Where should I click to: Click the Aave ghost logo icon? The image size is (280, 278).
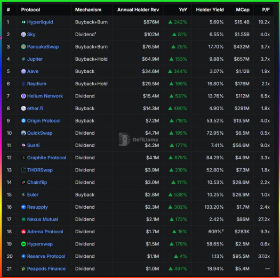click(x=23, y=71)
